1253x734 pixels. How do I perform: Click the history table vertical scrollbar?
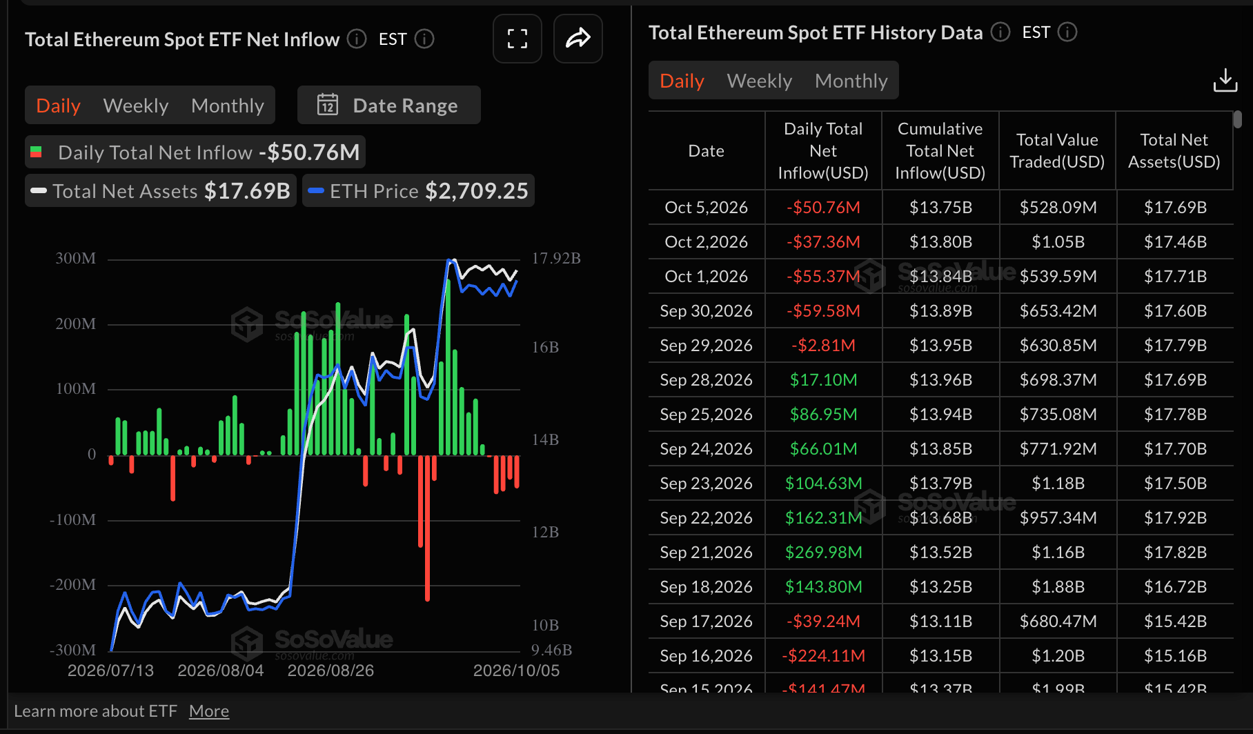click(1238, 119)
